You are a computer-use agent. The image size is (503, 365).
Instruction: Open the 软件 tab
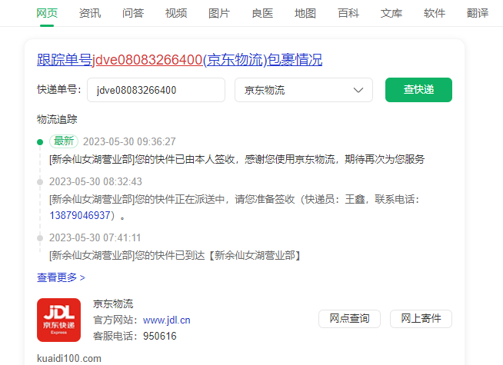coord(435,13)
